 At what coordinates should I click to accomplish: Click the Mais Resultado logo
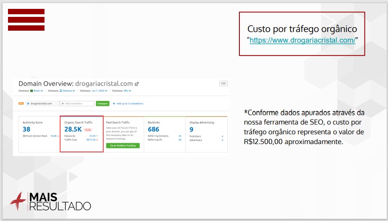point(50,201)
